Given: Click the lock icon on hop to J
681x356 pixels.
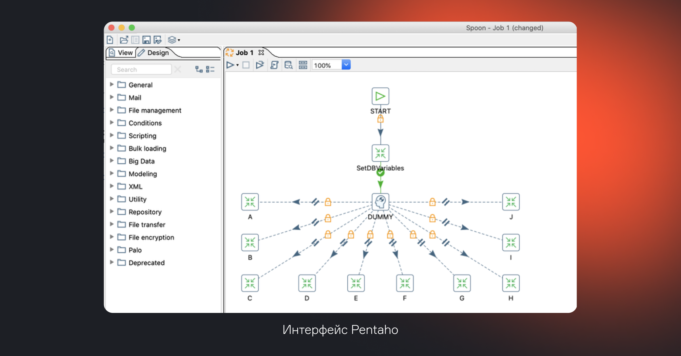Looking at the screenshot, I should click(432, 202).
